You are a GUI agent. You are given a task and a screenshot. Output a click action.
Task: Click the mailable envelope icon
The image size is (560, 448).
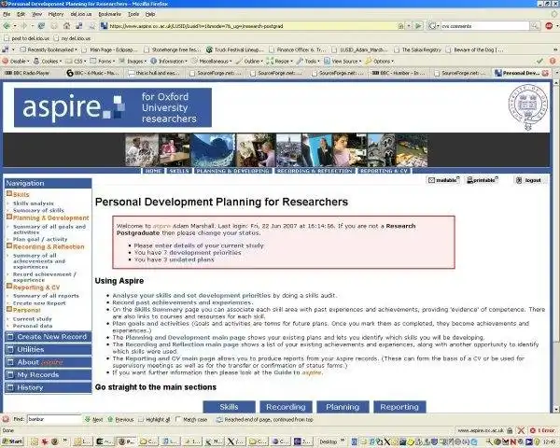coord(431,180)
